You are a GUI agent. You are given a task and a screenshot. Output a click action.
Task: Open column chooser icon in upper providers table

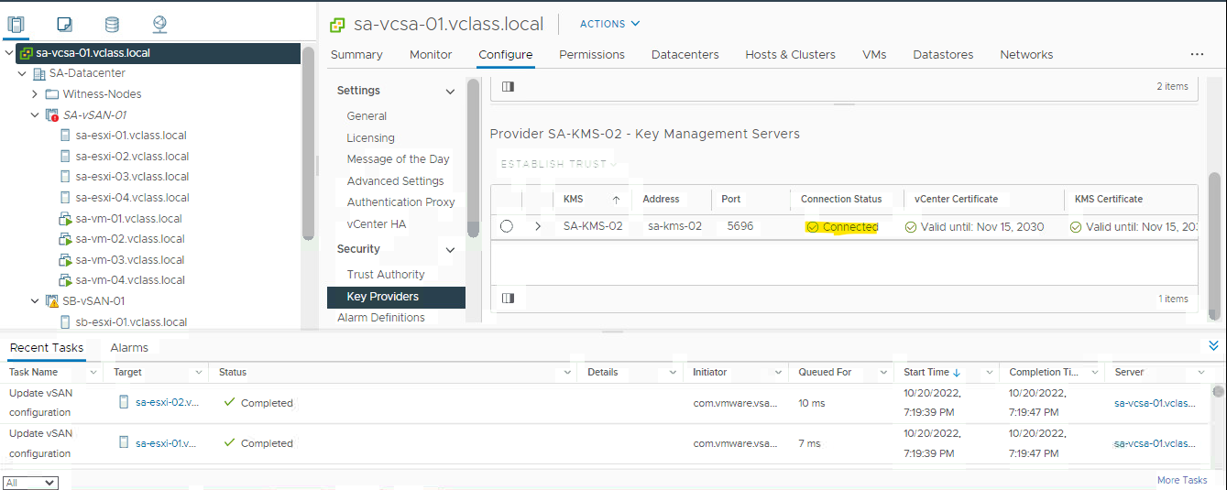tap(508, 86)
